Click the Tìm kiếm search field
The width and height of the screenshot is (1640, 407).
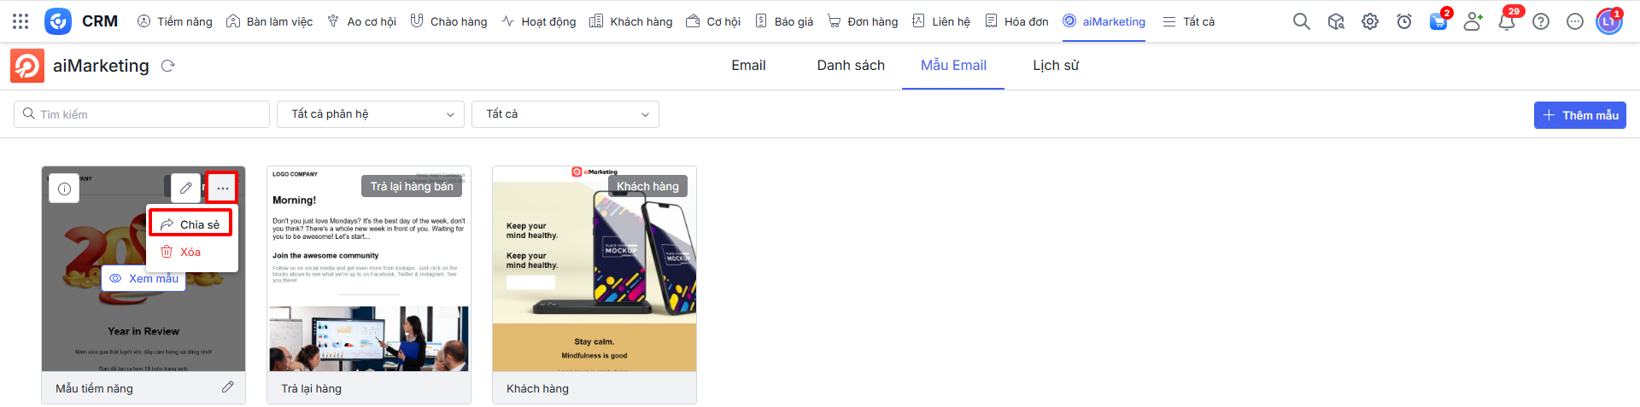pyautogui.click(x=142, y=114)
